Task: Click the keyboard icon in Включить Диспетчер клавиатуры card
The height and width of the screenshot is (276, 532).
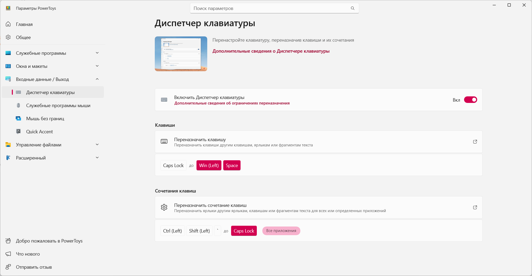Action: point(164,100)
